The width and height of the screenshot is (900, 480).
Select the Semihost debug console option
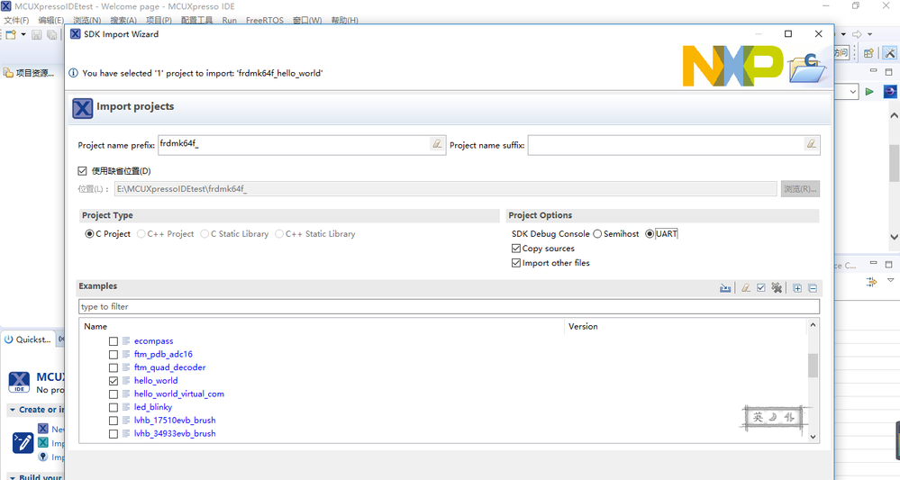tap(597, 234)
